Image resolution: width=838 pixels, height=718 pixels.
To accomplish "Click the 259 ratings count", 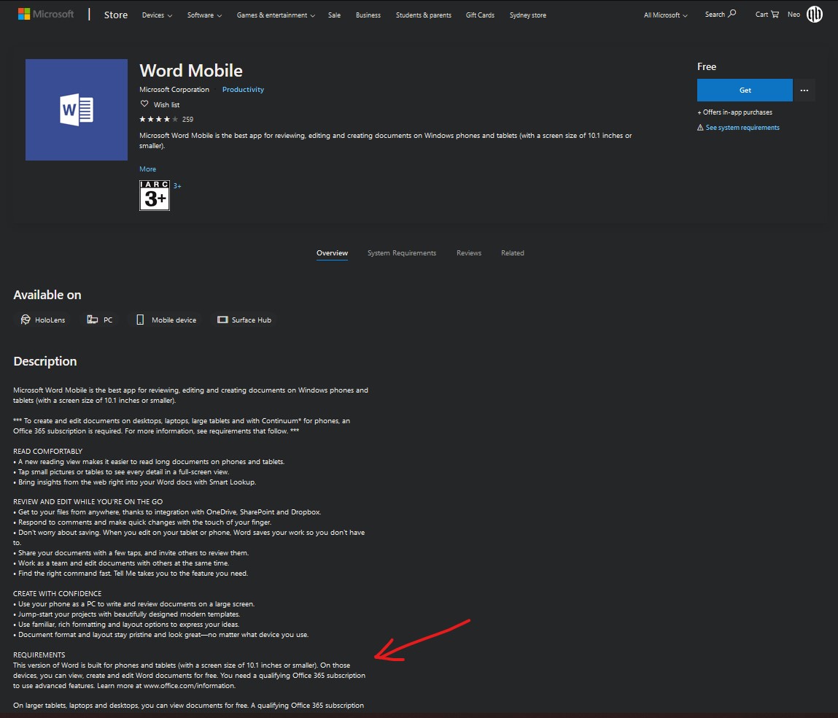I will 187,119.
